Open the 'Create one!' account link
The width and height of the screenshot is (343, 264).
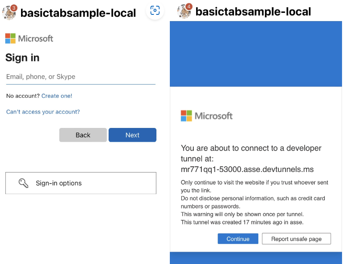pyautogui.click(x=56, y=96)
